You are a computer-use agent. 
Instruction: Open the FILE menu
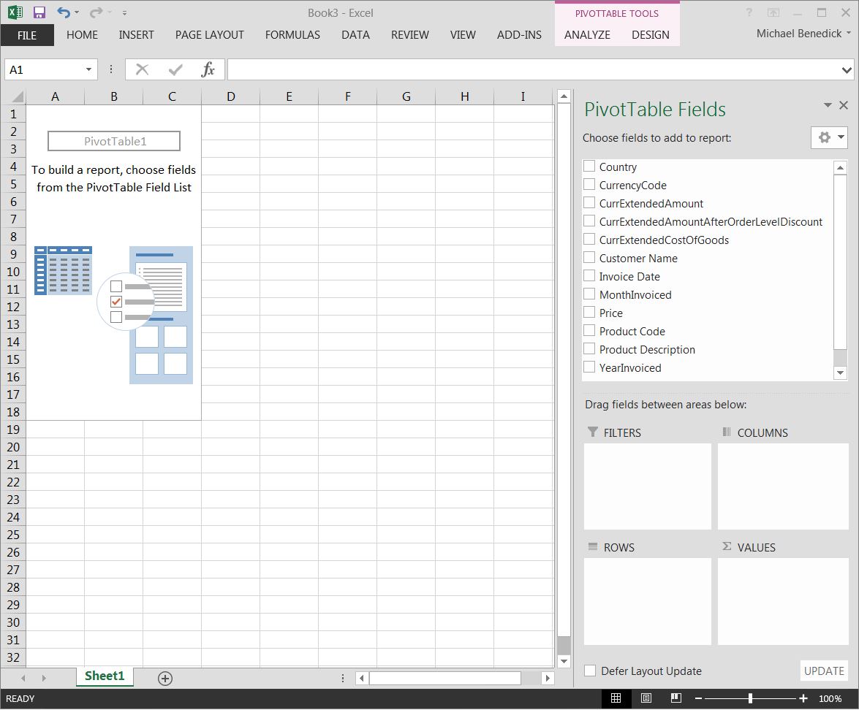tap(27, 34)
